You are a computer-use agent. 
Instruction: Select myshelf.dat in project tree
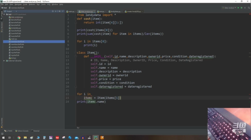[15, 53]
